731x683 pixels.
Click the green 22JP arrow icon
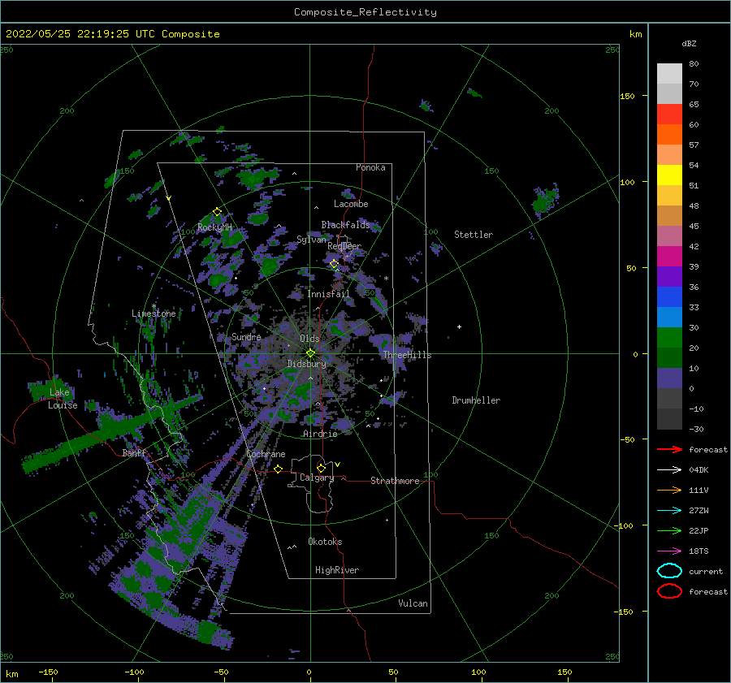(669, 530)
